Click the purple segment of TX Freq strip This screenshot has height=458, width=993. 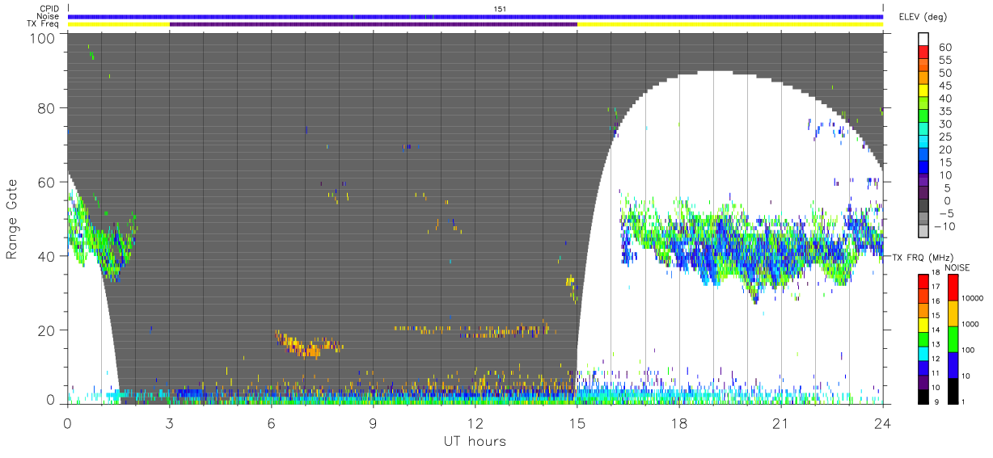374,24
